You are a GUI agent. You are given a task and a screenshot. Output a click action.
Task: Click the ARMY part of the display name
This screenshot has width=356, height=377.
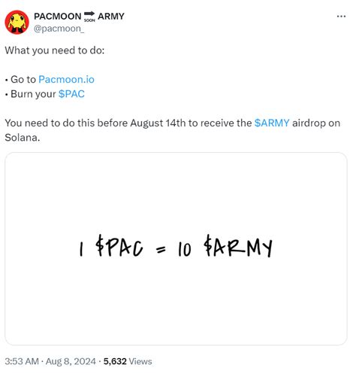coord(111,17)
